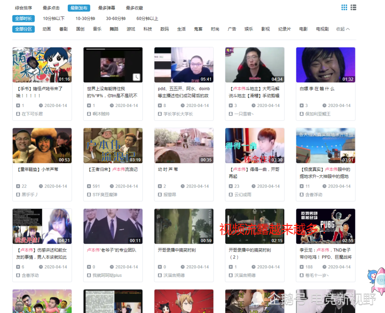Filter by 电影 category
This screenshot has width=385, height=313.
[303, 29]
